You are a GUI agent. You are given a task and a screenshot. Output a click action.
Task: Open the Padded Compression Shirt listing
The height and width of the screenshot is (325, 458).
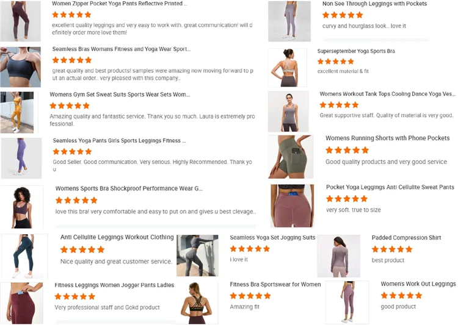click(406, 238)
